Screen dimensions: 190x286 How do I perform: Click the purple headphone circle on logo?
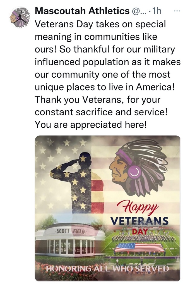(x=135, y=172)
